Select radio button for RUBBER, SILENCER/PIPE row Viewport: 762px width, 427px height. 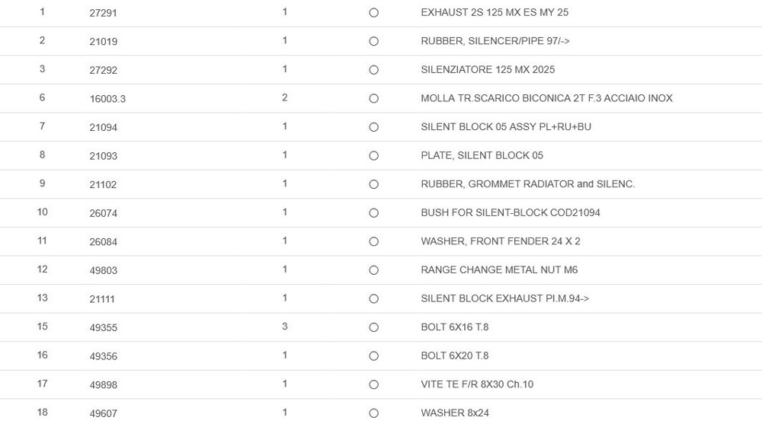[x=373, y=42]
